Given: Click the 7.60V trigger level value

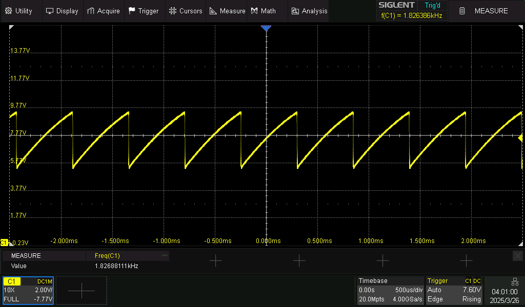Looking at the screenshot, I should pyautogui.click(x=472, y=290).
